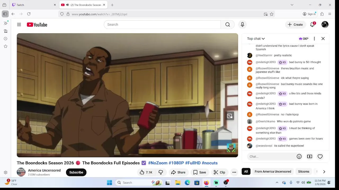The width and height of the screenshot is (339, 190).
Task: Click the Boondocks video player
Action: click(127, 95)
